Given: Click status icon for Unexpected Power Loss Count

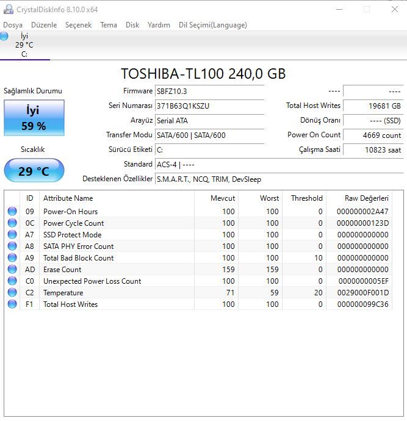Looking at the screenshot, I should pos(12,281).
